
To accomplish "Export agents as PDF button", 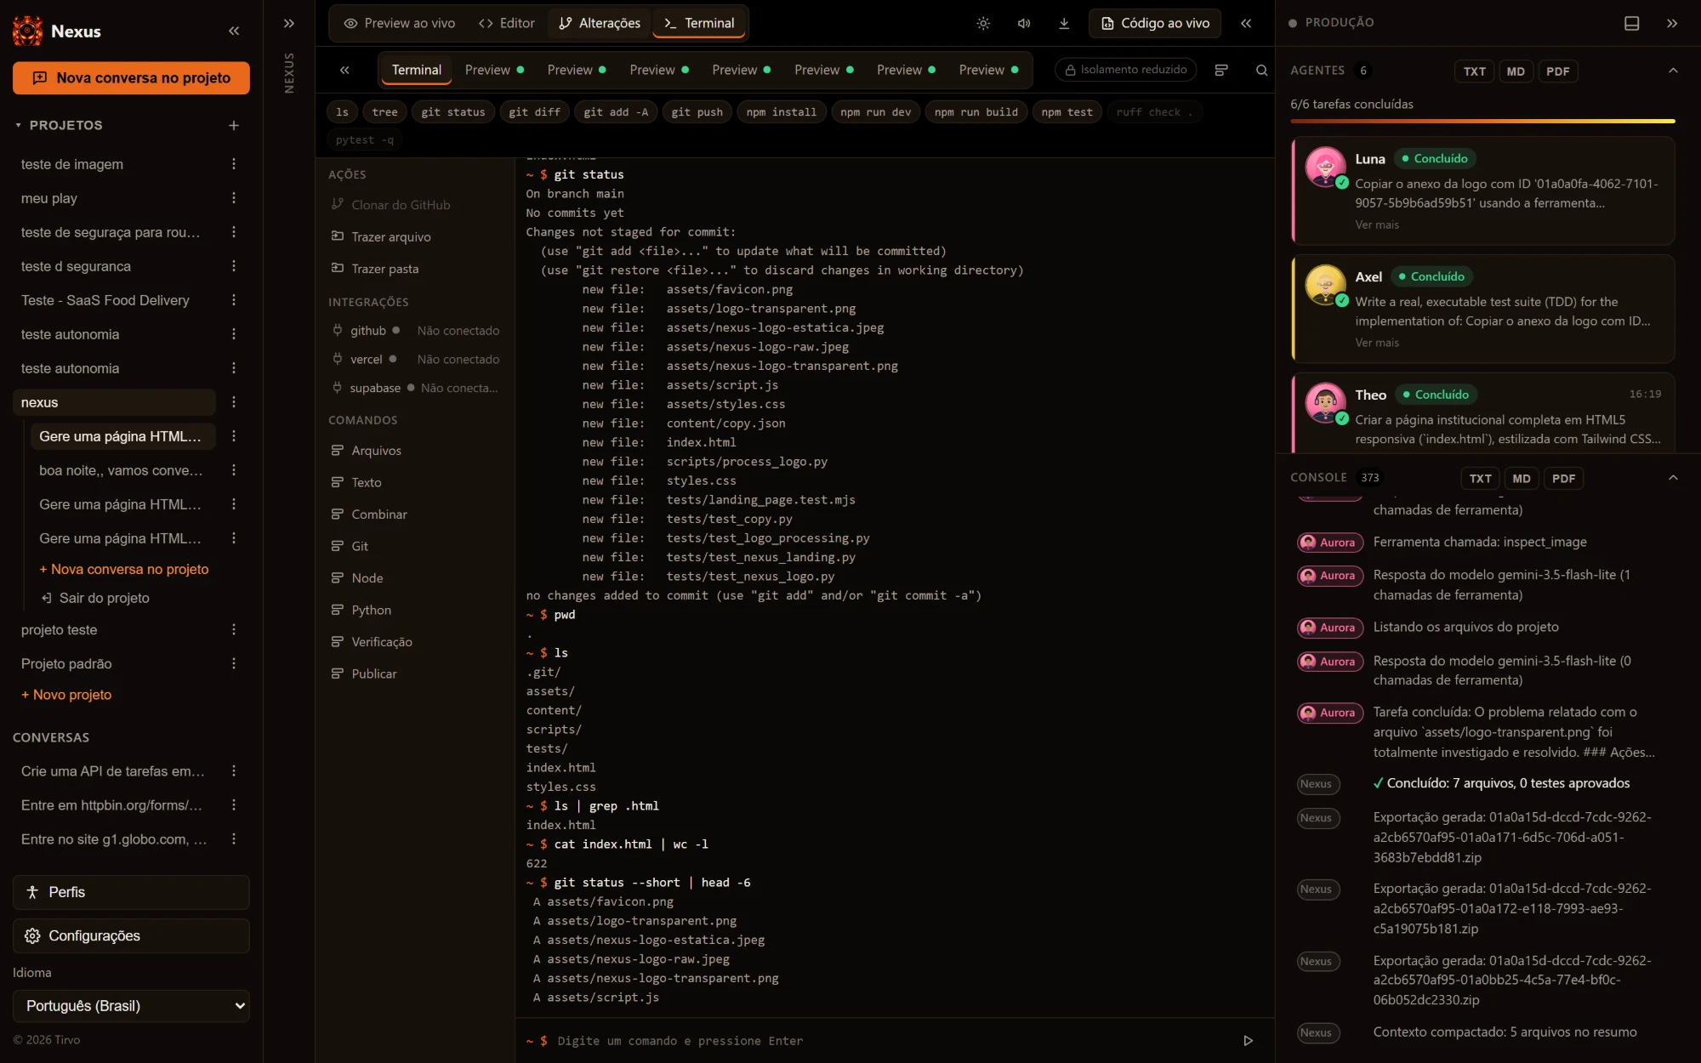I will click(1557, 71).
